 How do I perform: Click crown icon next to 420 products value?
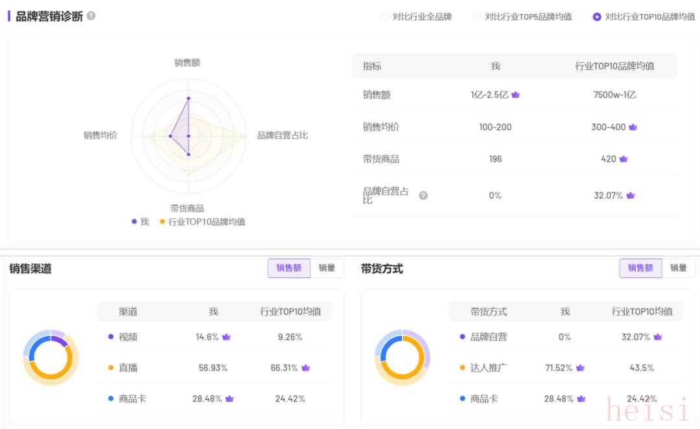coord(624,159)
